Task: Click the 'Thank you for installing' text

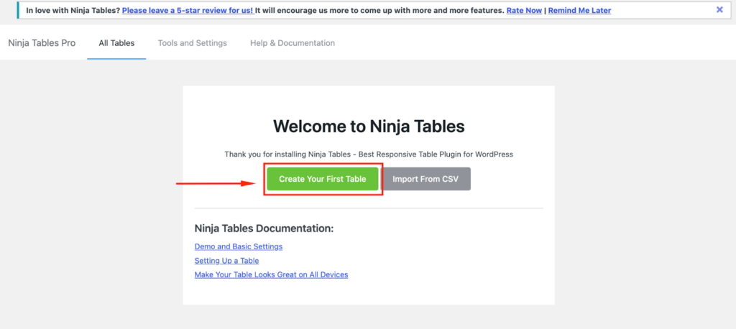Action: point(369,154)
